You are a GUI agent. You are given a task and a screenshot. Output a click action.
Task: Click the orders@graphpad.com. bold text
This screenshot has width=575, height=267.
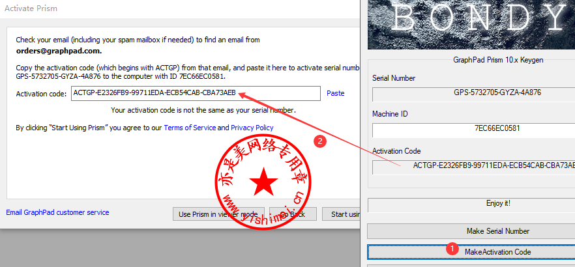click(59, 51)
